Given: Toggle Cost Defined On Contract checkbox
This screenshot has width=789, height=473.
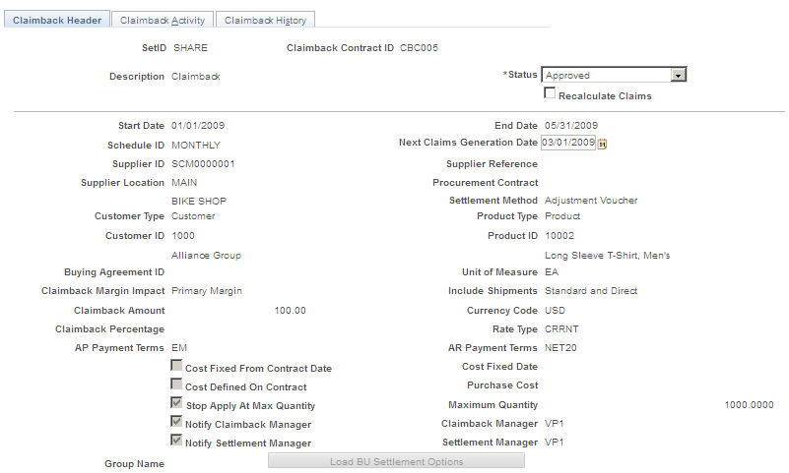Looking at the screenshot, I should click(x=176, y=384).
